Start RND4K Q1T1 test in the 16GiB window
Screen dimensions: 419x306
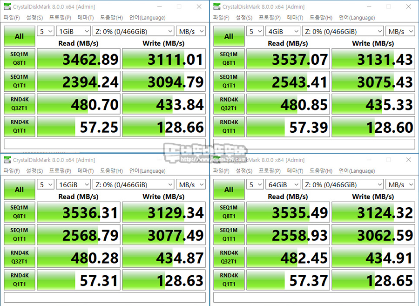tap(20, 280)
